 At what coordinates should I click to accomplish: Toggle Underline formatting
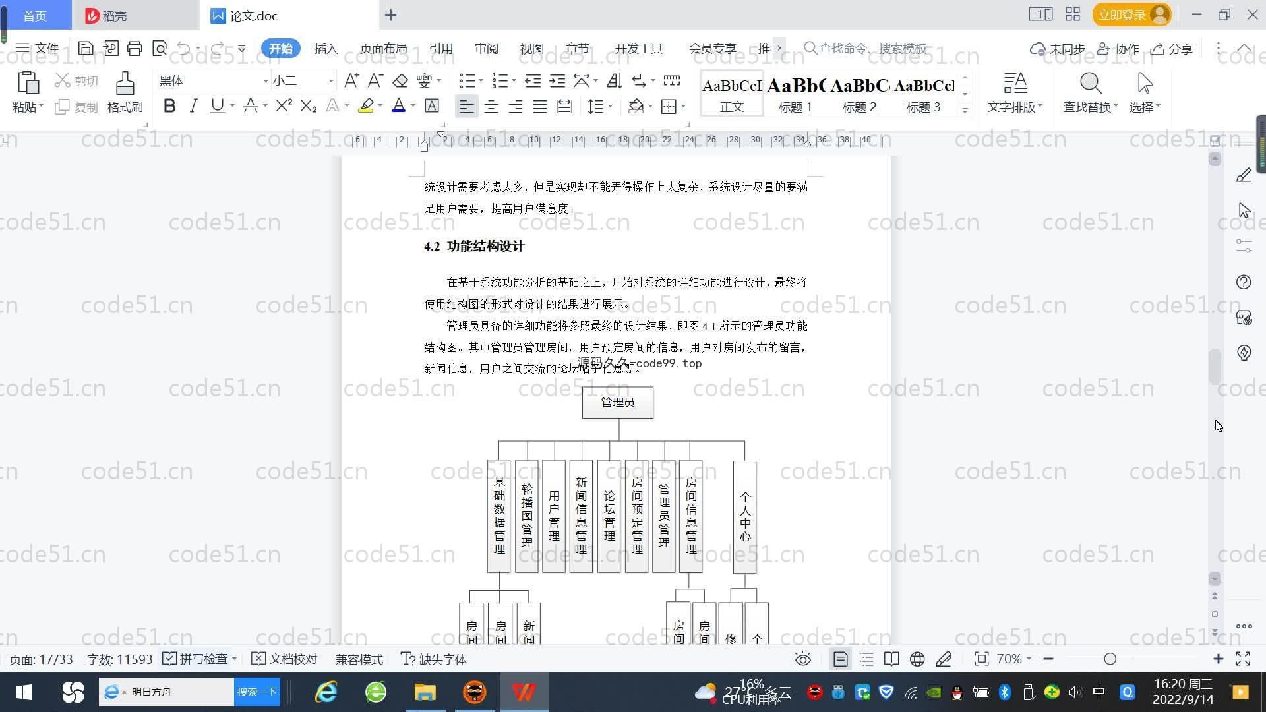pyautogui.click(x=217, y=105)
